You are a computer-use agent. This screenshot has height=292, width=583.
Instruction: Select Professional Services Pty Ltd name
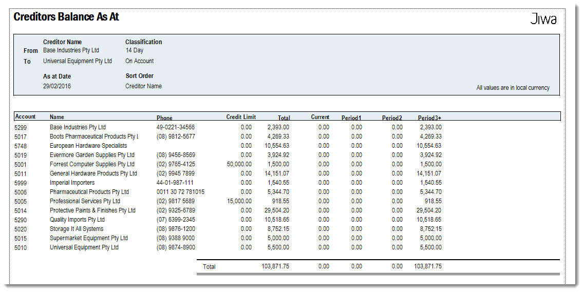click(x=85, y=201)
